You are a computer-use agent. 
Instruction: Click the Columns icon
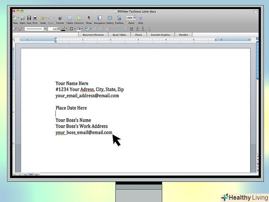coord(79,18)
